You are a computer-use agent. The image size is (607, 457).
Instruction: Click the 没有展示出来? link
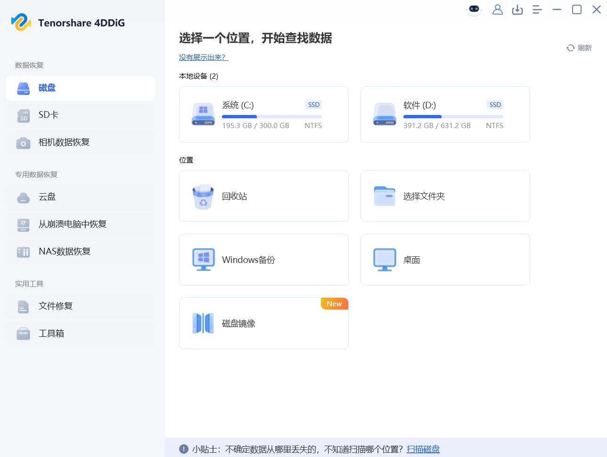pyautogui.click(x=204, y=57)
